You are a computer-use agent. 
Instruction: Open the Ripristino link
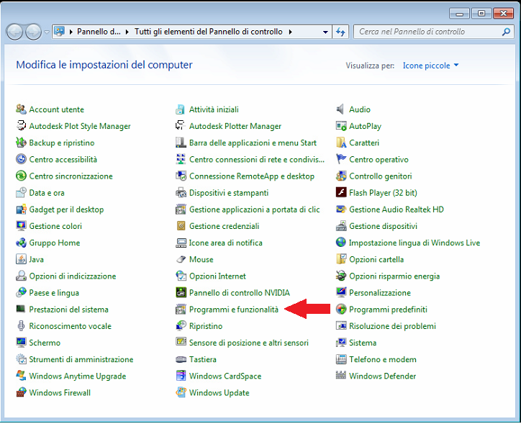point(206,325)
